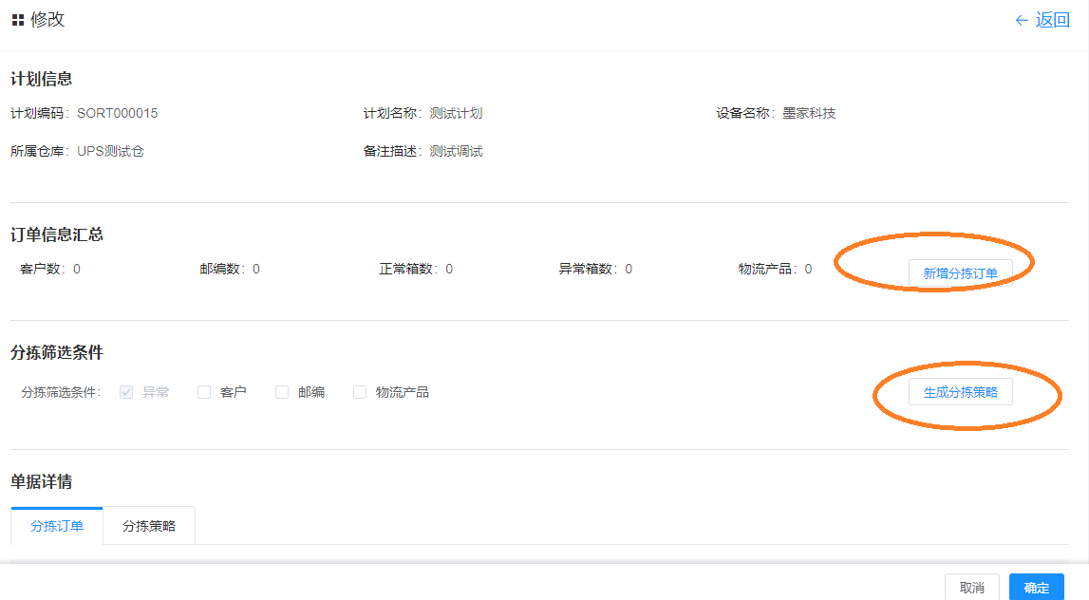
Task: Click the 客户数 count summary
Action: pos(50,269)
